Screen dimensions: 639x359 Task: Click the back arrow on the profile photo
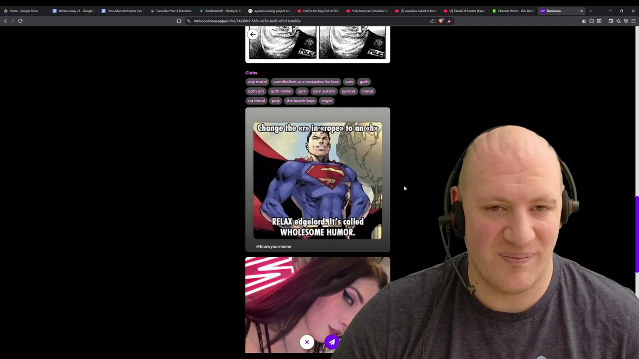coord(253,34)
